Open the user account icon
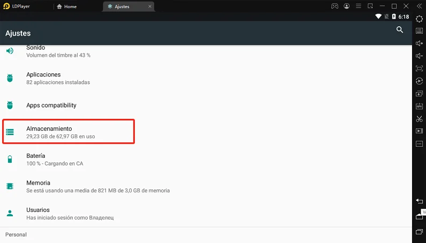426x243 pixels. click(346, 6)
